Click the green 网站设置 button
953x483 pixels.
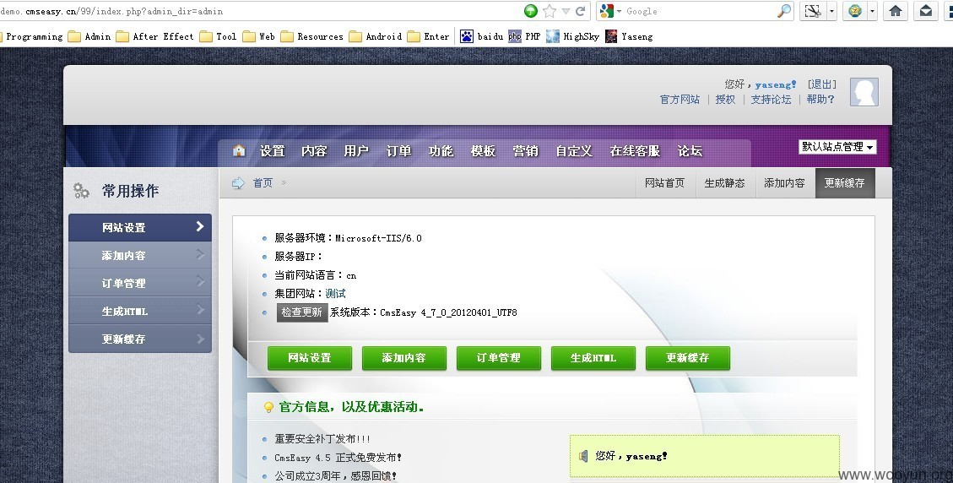tap(309, 358)
